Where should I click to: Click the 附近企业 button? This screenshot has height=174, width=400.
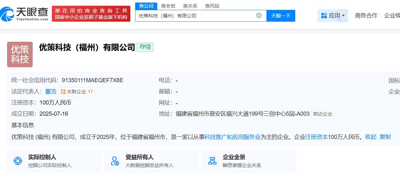(x=323, y=114)
